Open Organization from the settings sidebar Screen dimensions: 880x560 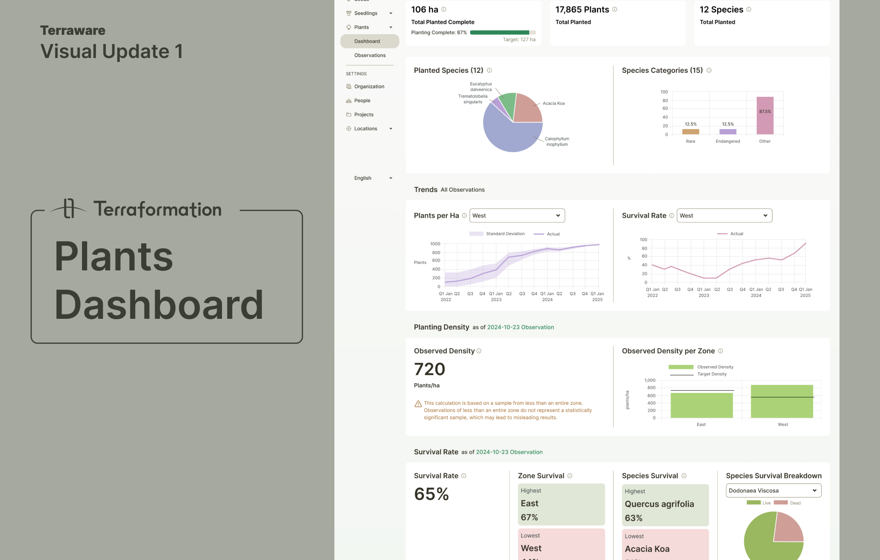pos(348,86)
